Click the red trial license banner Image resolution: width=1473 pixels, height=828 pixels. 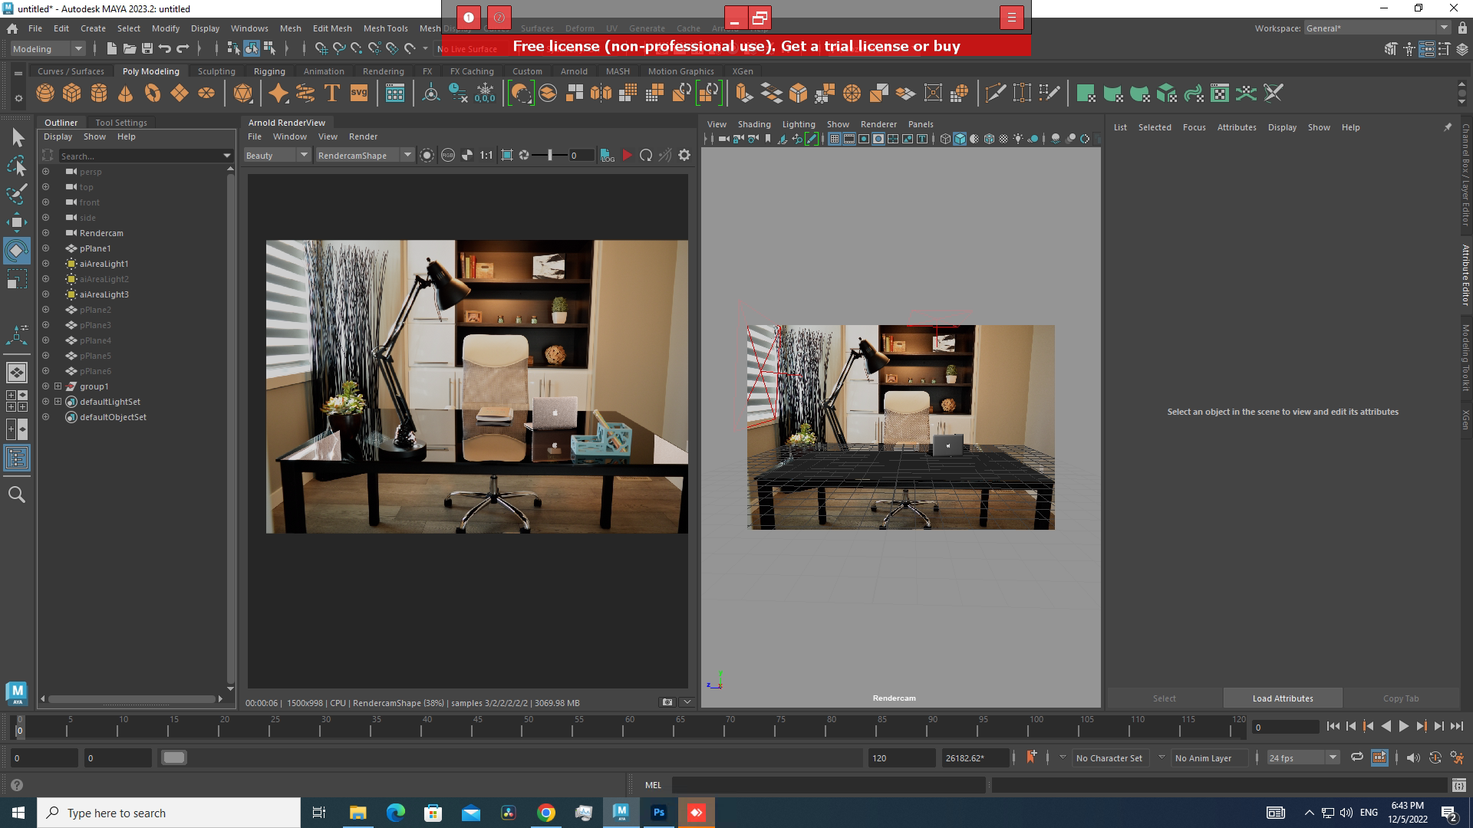(x=736, y=46)
